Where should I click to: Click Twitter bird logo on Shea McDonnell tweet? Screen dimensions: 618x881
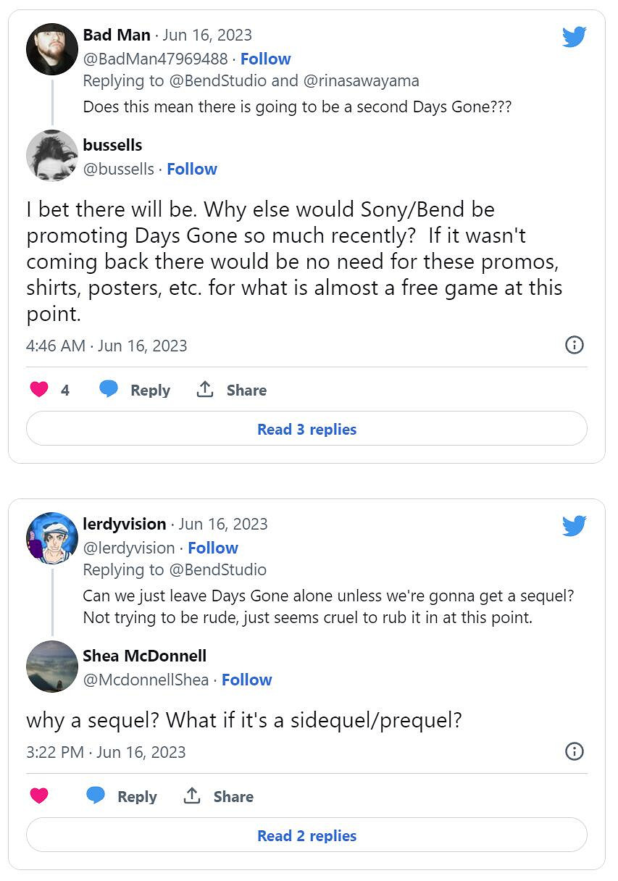[574, 526]
